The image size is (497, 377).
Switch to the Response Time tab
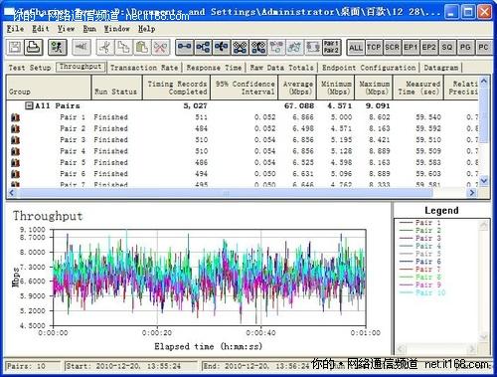tap(214, 68)
